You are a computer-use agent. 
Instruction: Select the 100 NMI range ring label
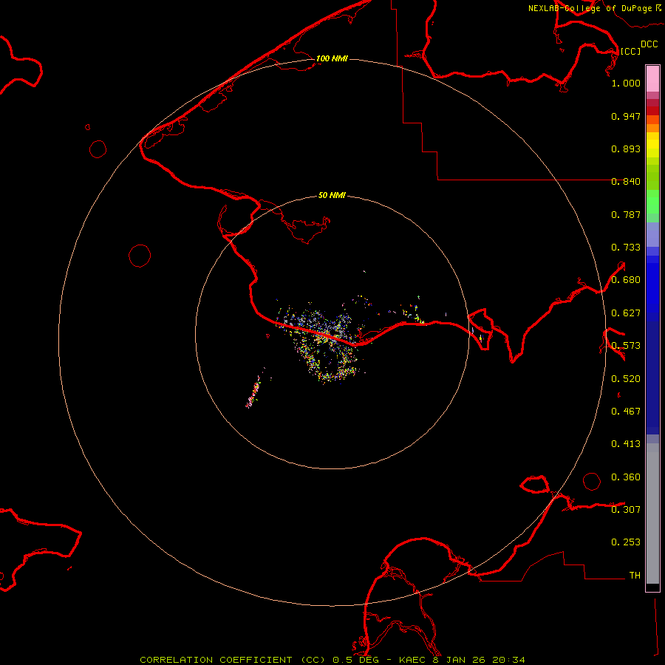tap(332, 58)
